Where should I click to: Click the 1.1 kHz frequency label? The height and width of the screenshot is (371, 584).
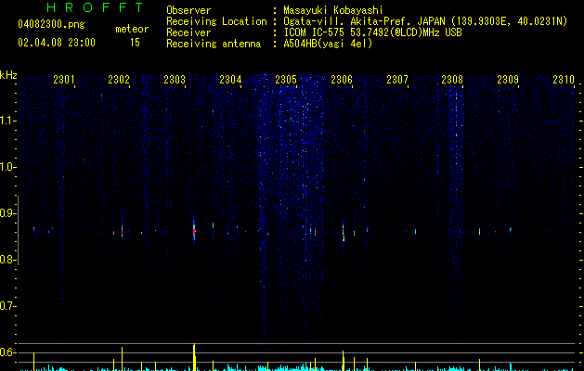[7, 121]
